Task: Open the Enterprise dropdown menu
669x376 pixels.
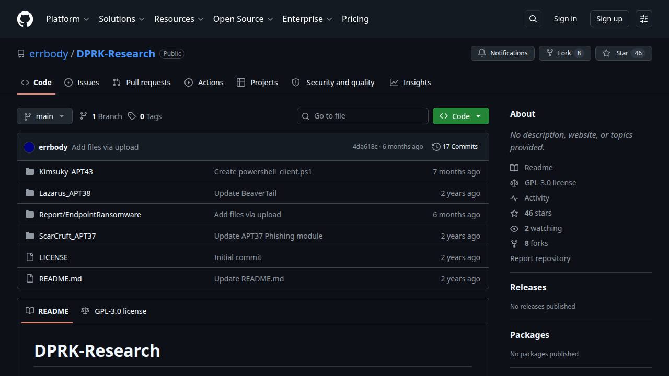Action: (x=307, y=19)
